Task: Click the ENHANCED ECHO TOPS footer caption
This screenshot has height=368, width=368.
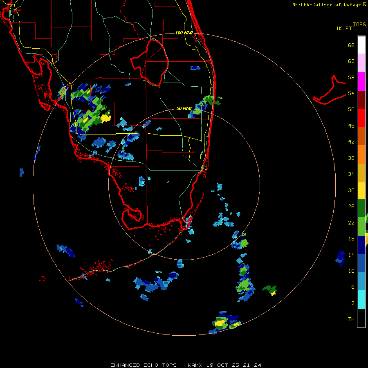Action: (186, 365)
